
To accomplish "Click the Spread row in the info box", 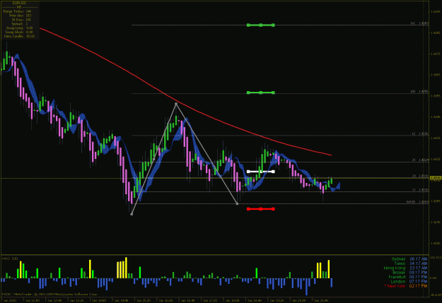I will click(x=20, y=24).
